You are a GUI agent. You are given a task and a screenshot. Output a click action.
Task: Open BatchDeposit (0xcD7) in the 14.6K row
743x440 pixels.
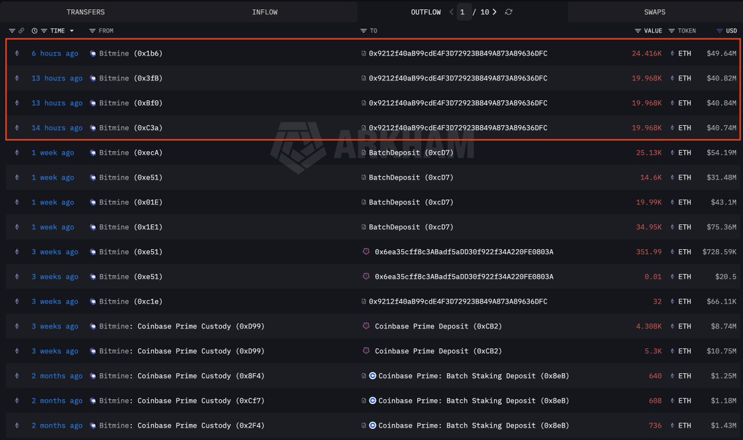[x=411, y=177]
